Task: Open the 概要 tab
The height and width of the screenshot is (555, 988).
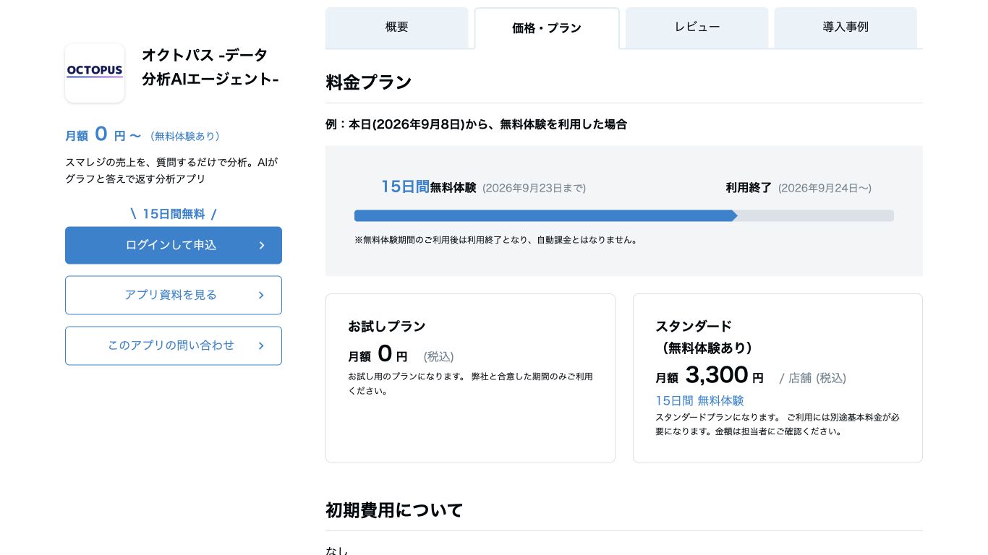Action: (x=397, y=27)
